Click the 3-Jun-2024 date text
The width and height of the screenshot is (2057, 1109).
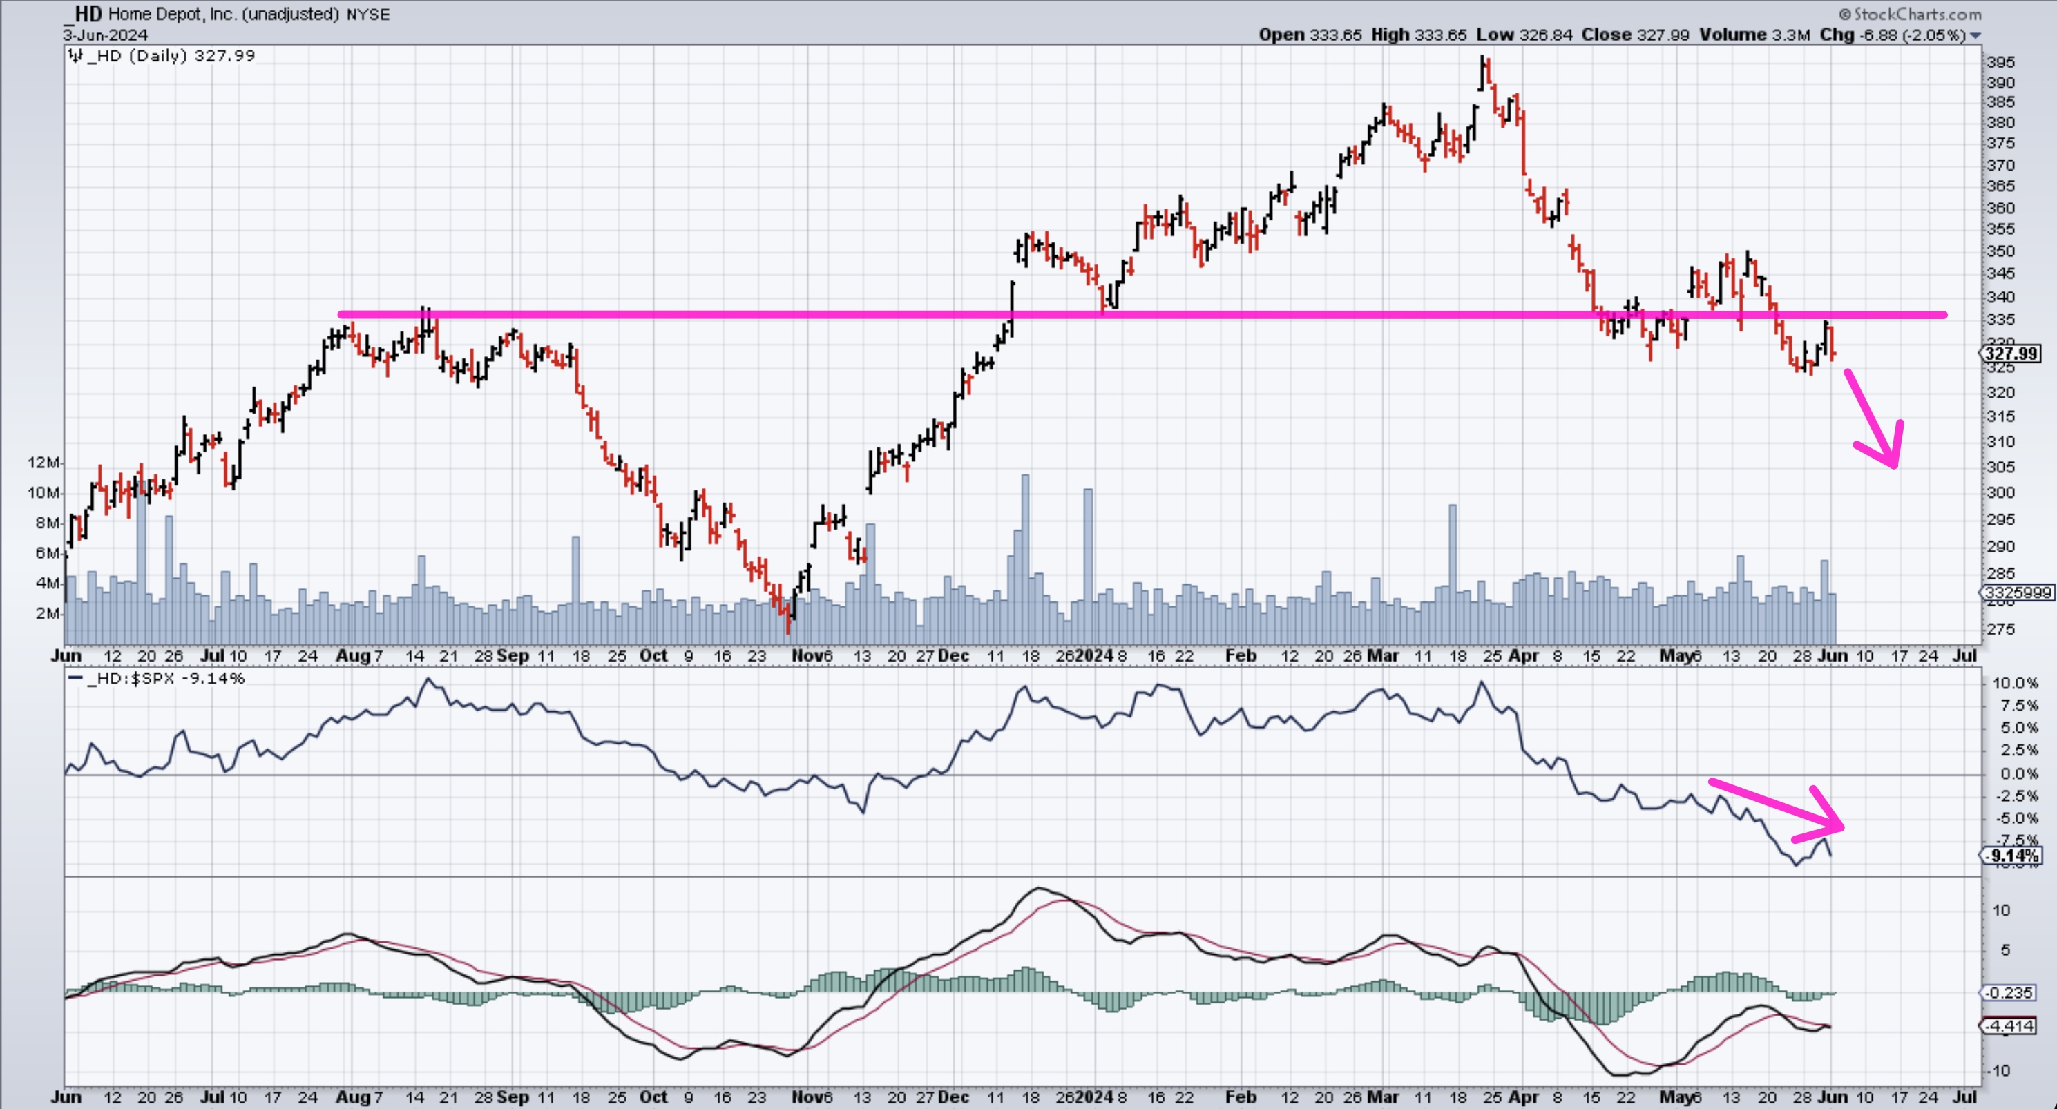tap(106, 35)
